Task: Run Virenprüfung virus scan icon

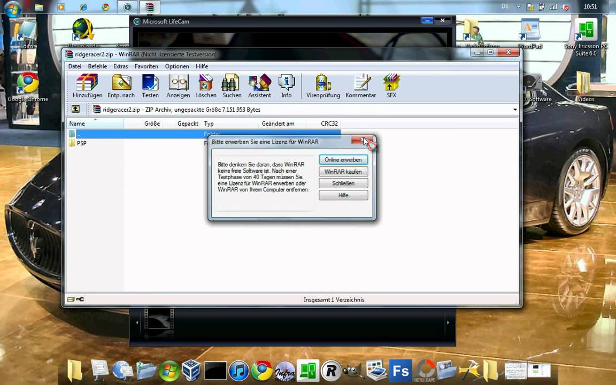Action: [323, 86]
